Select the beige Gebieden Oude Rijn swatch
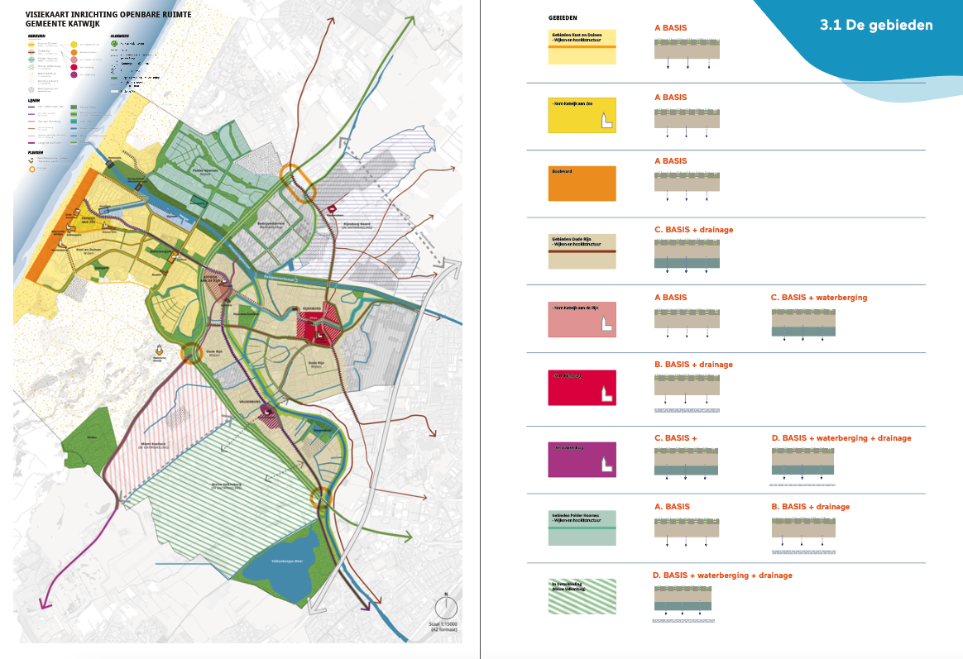The width and height of the screenshot is (963, 659). coord(582,251)
